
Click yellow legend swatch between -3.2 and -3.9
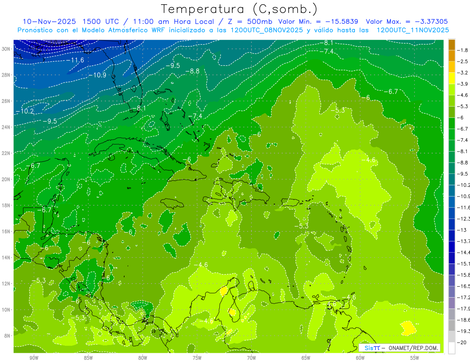coord(452,78)
